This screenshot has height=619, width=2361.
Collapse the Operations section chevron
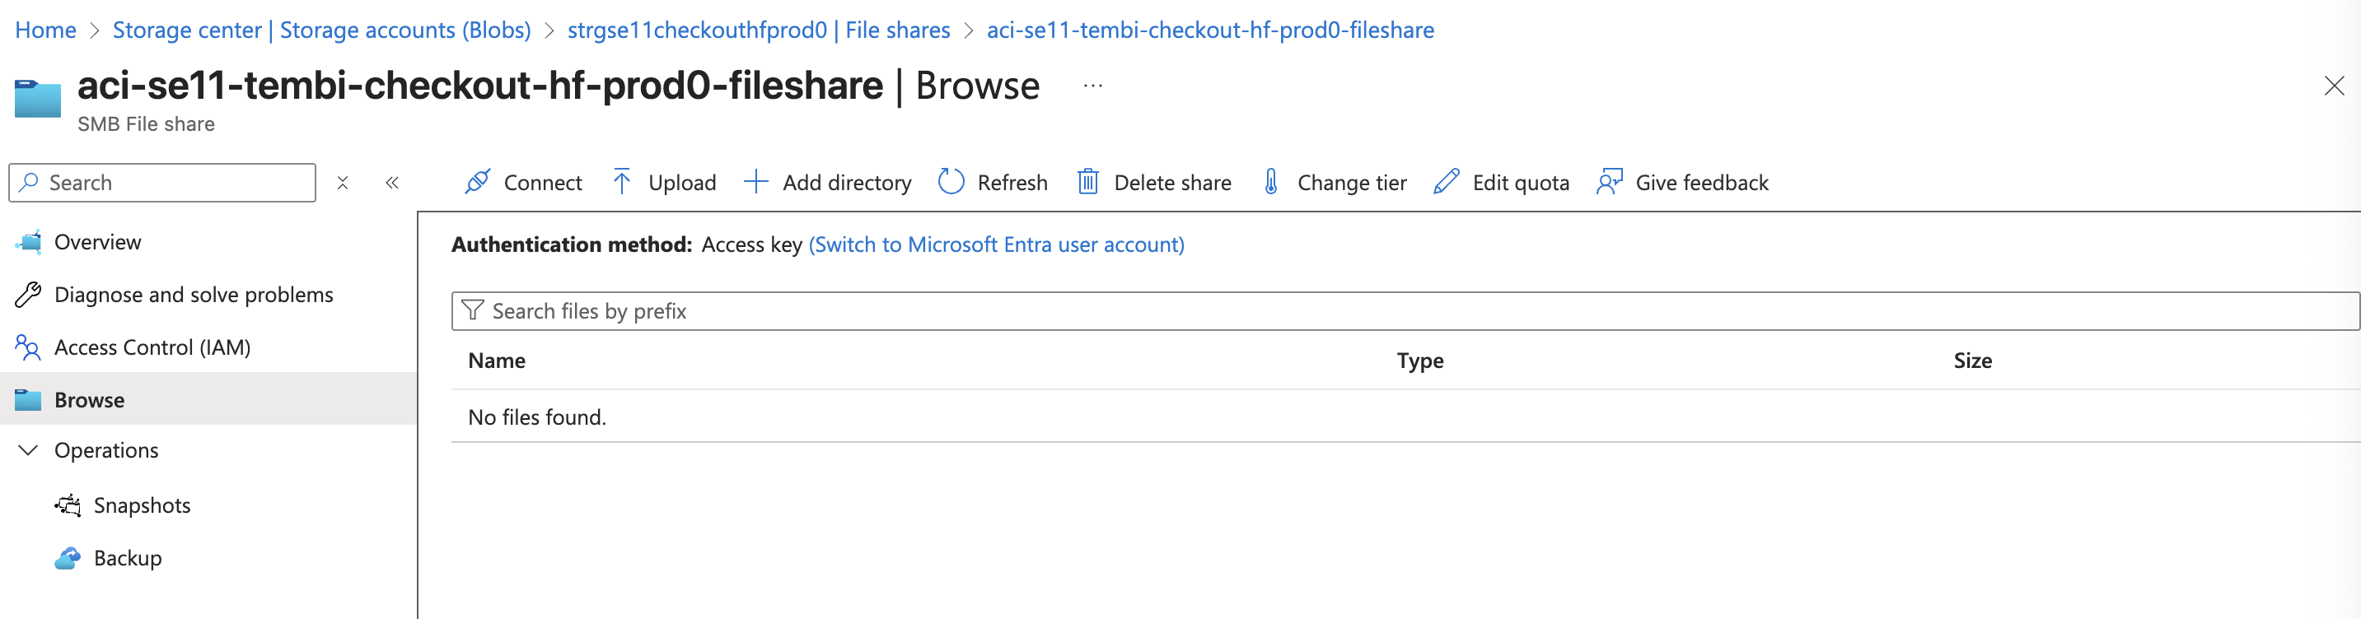26,449
